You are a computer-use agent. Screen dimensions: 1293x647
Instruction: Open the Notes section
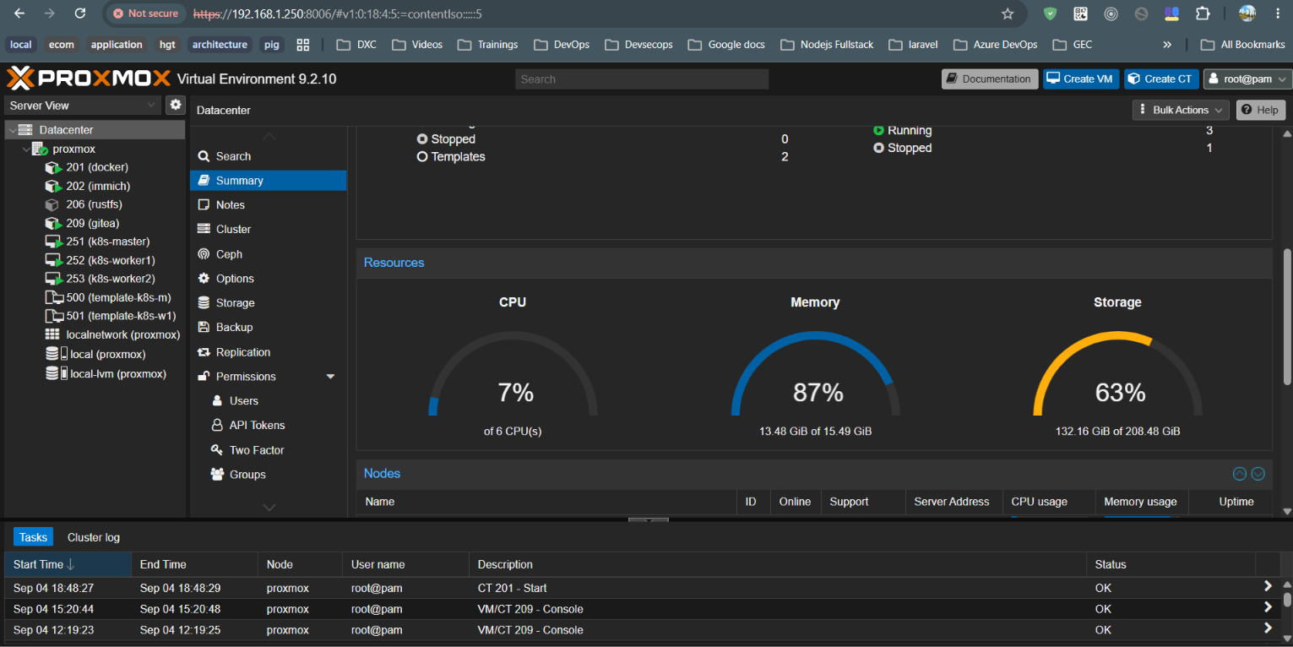coord(269,204)
